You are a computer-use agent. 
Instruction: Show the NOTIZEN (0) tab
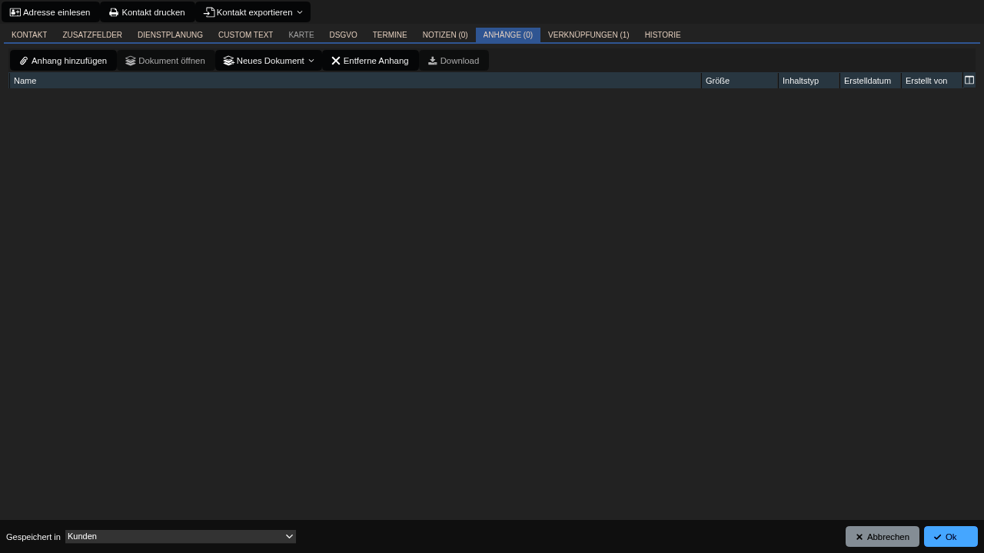[445, 35]
